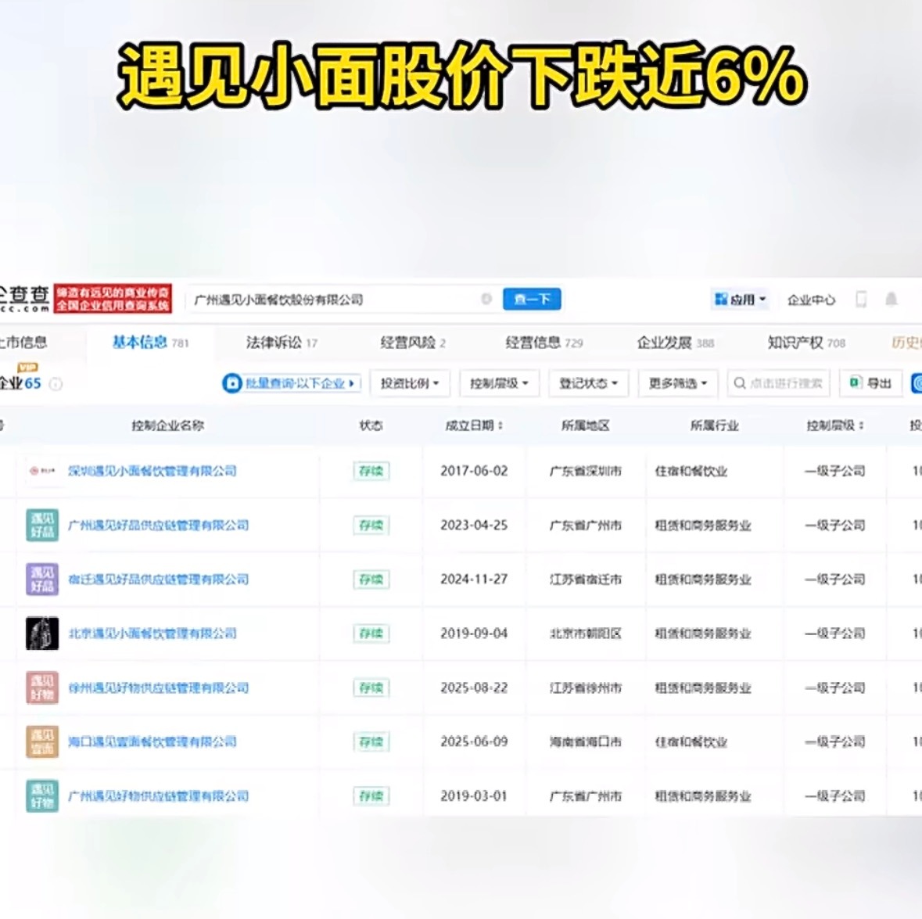
Task: Click the red 企查查 slogan banner
Action: pos(113,299)
